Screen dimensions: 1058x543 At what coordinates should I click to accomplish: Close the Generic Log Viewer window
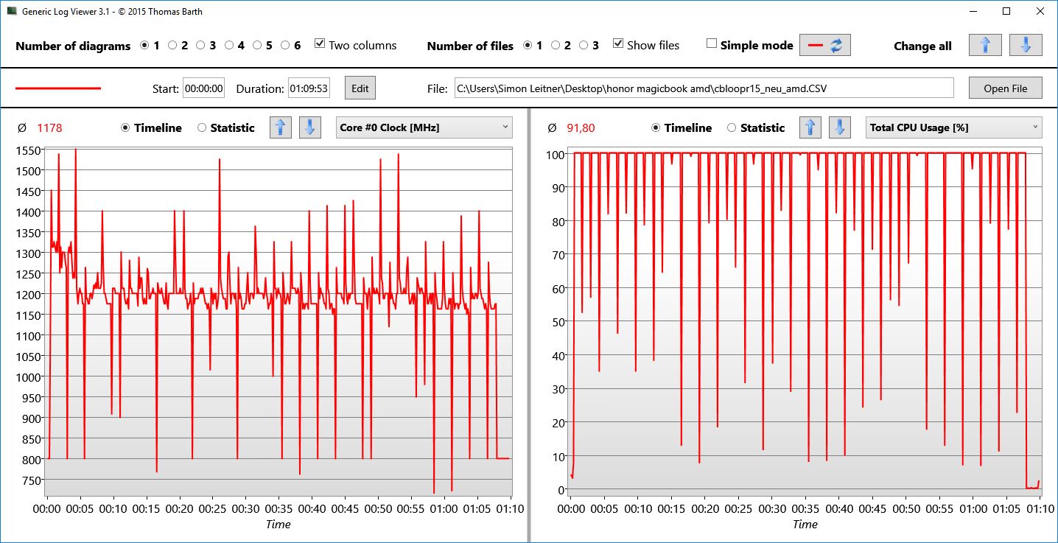coord(1040,12)
